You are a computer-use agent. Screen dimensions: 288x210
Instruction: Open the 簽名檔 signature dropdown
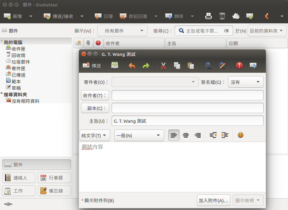coord(246,82)
